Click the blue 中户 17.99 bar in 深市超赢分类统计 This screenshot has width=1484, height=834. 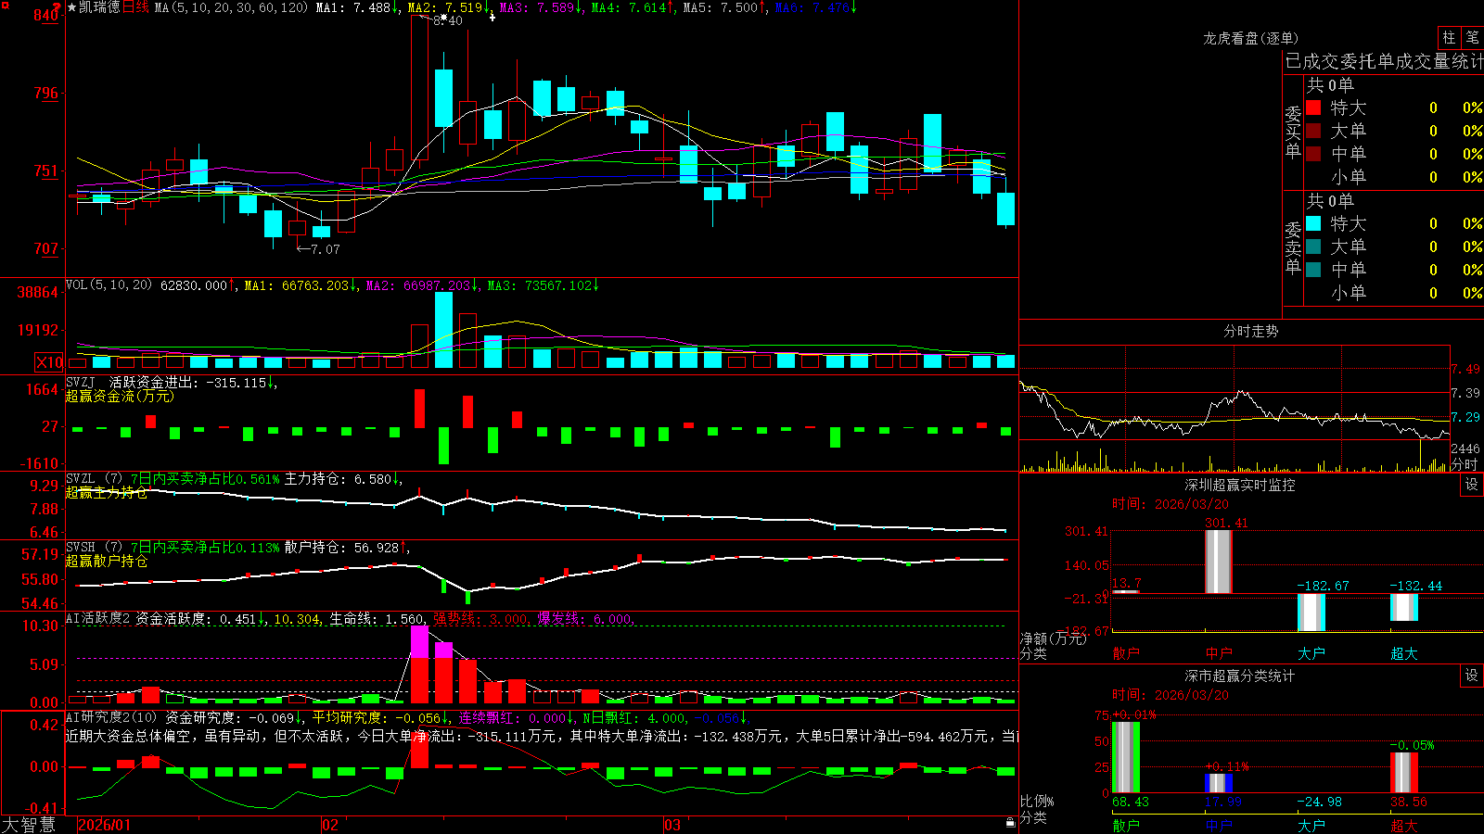pyautogui.click(x=1219, y=784)
